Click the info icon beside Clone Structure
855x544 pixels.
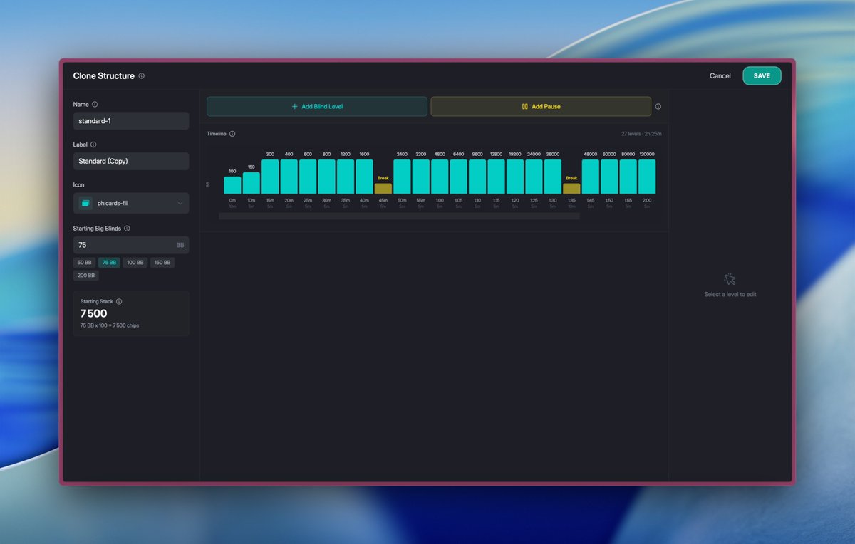pos(141,76)
